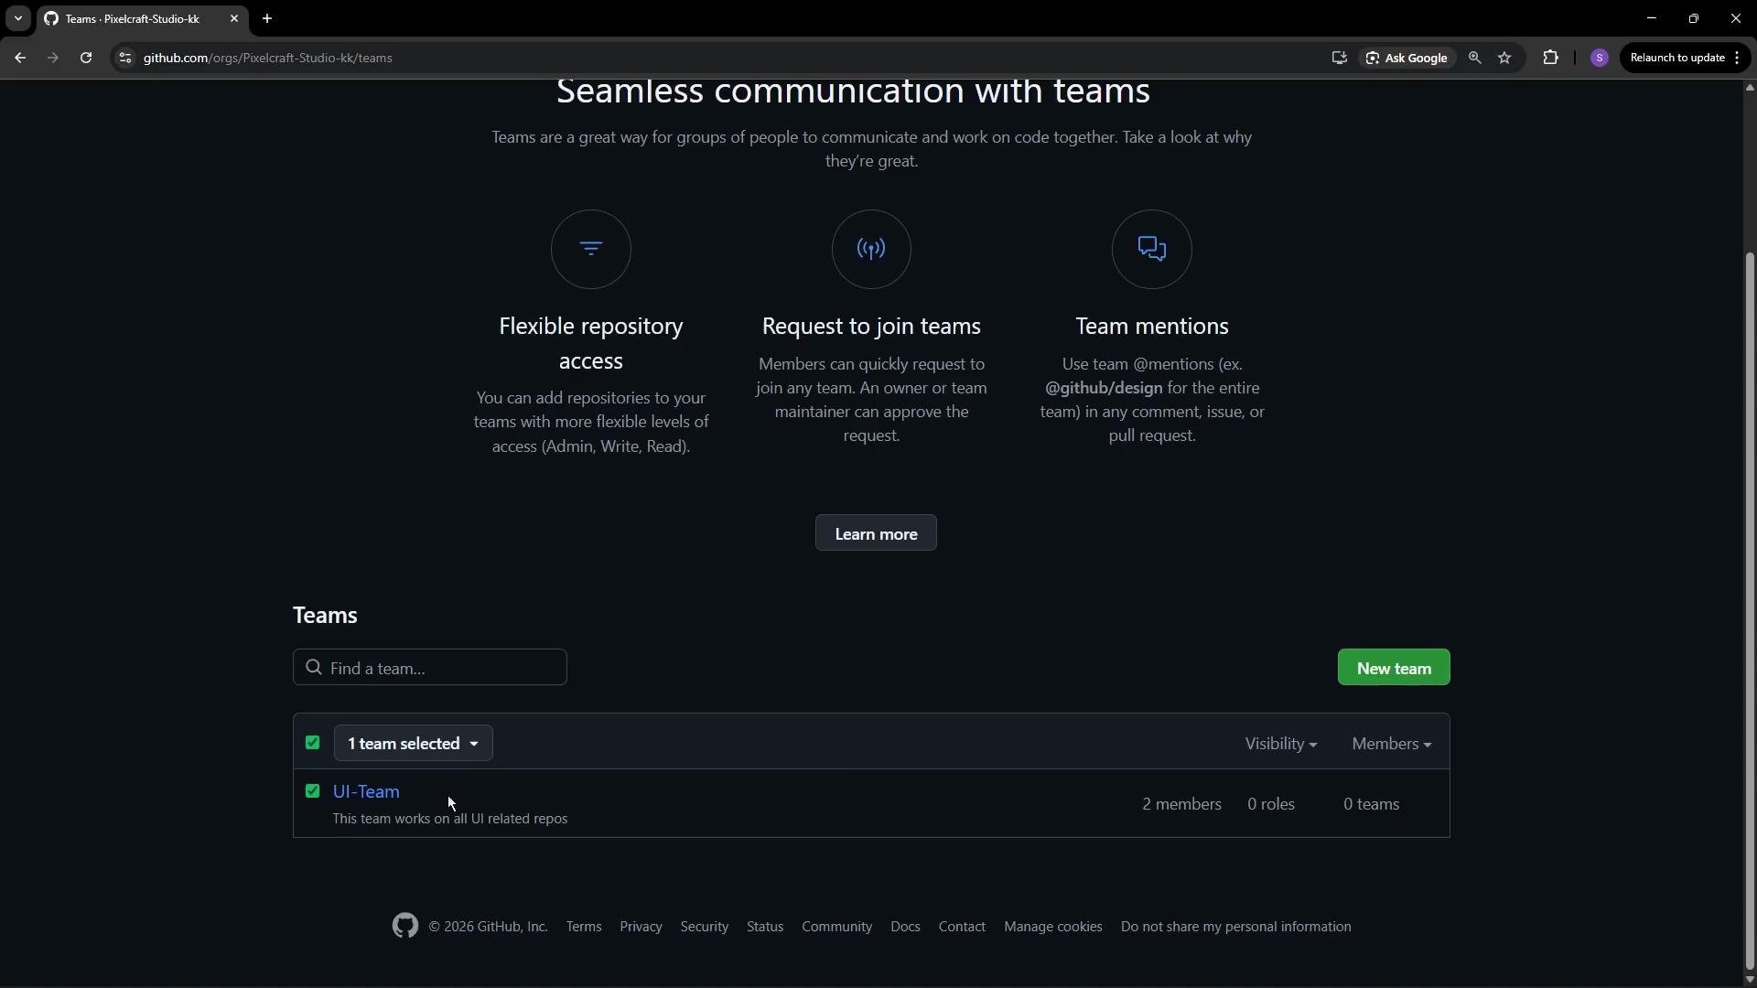Go back using the browser back arrow

click(20, 58)
